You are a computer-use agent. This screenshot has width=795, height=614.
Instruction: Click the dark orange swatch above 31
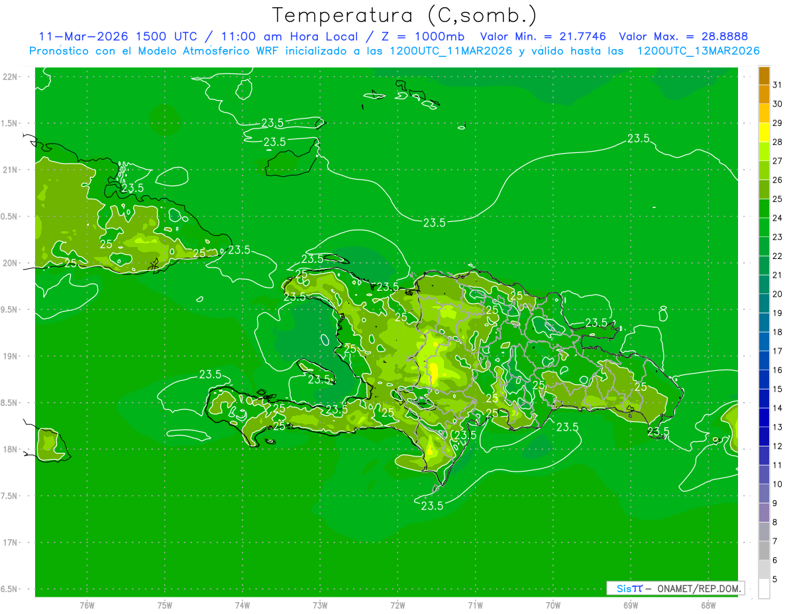764,76
